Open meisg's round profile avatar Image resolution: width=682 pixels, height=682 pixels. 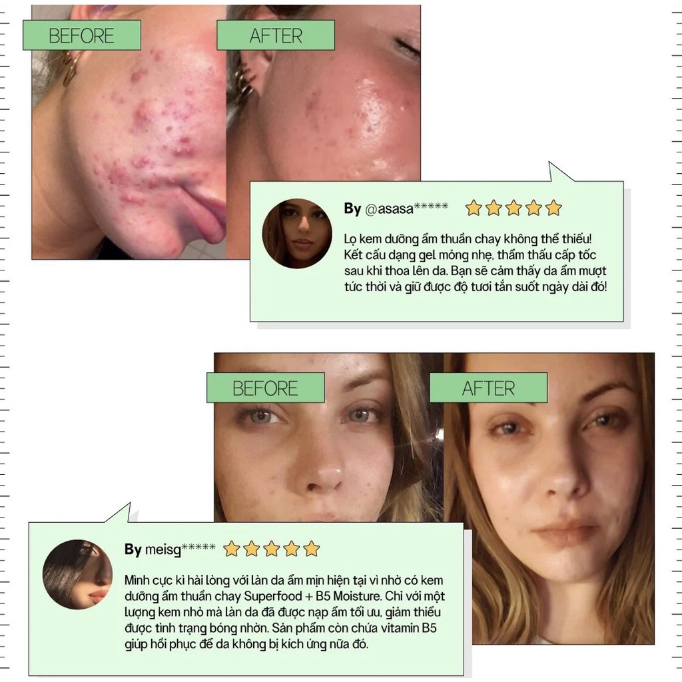click(77, 574)
